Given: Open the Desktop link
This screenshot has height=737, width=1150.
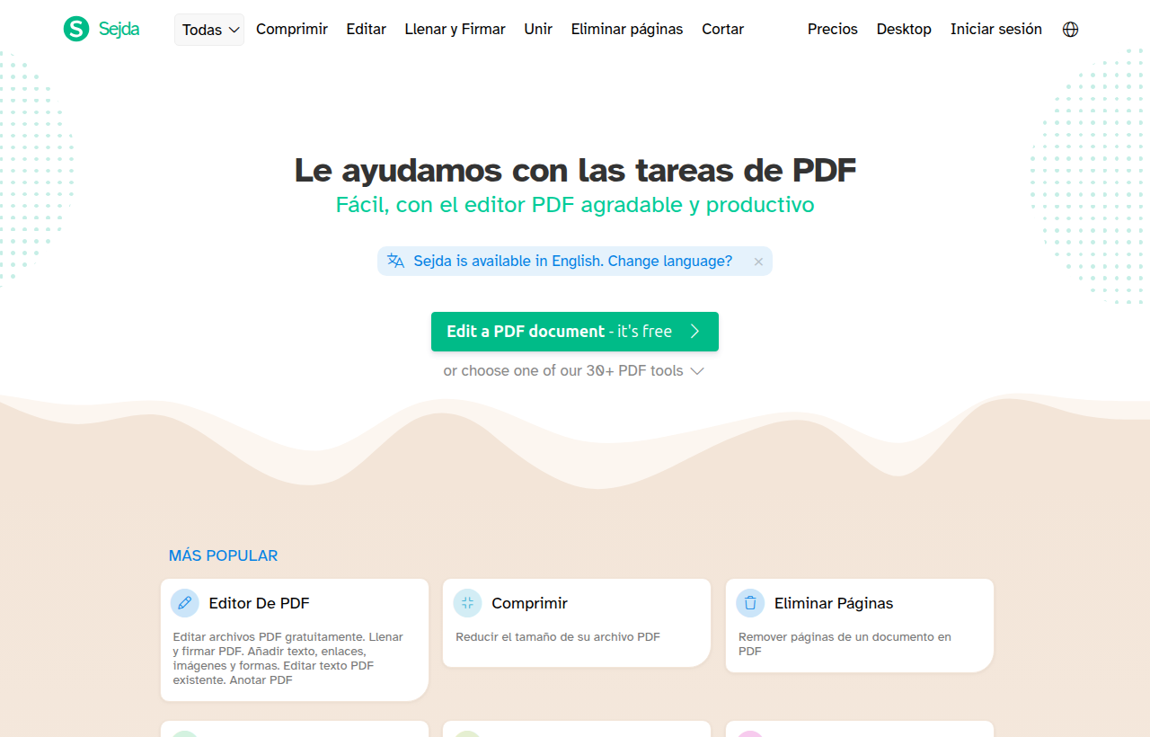Looking at the screenshot, I should (x=904, y=30).
